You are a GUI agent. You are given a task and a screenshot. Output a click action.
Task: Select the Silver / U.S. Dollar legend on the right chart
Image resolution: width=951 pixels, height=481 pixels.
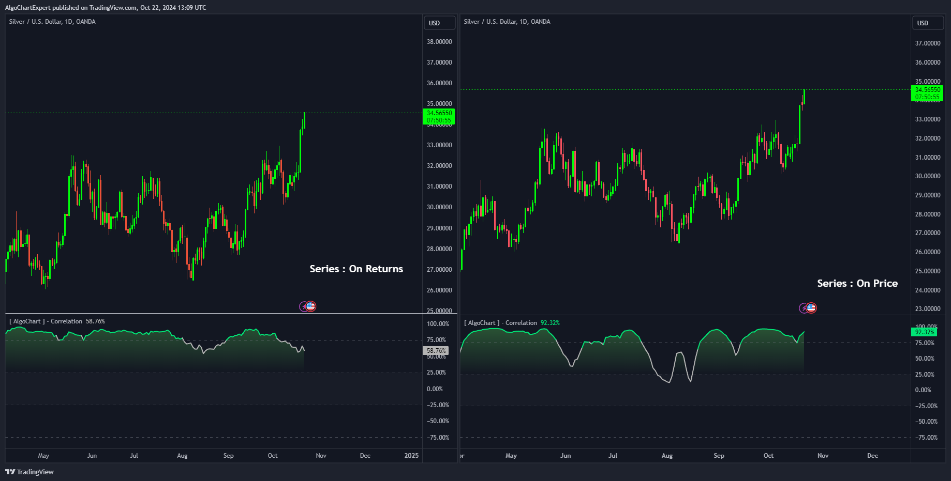(x=507, y=22)
